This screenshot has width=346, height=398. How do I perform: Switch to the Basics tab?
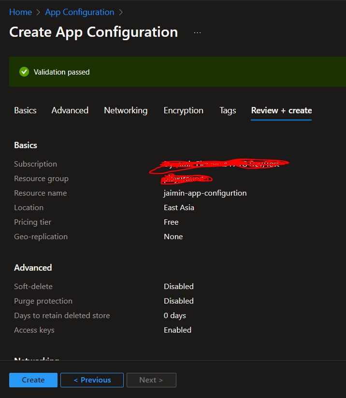pyautogui.click(x=25, y=110)
